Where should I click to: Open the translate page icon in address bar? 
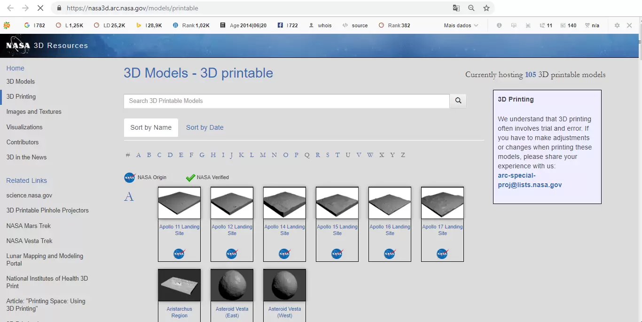456,8
